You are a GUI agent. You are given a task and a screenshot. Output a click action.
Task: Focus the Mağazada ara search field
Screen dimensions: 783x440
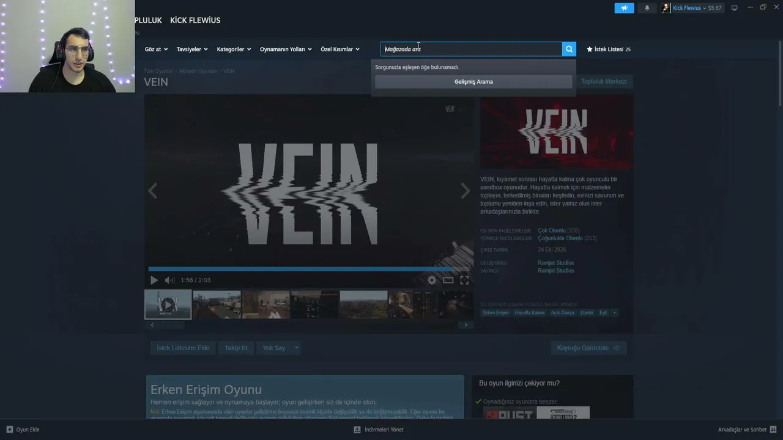[x=471, y=49]
